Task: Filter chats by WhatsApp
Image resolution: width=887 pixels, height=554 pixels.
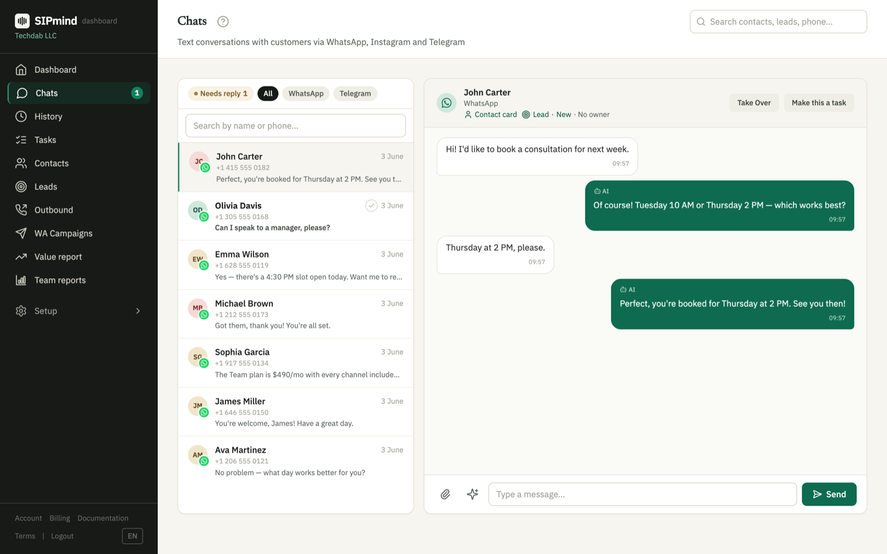Action: tap(306, 93)
